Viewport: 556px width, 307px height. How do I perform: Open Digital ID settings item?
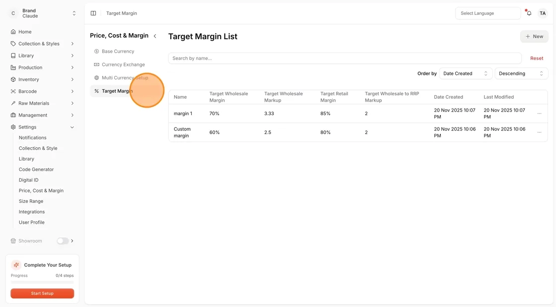click(x=28, y=180)
